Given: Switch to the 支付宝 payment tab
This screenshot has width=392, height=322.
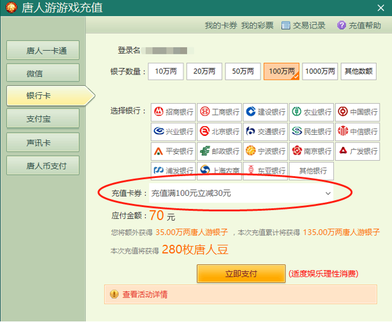Looking at the screenshot, I should pos(43,119).
